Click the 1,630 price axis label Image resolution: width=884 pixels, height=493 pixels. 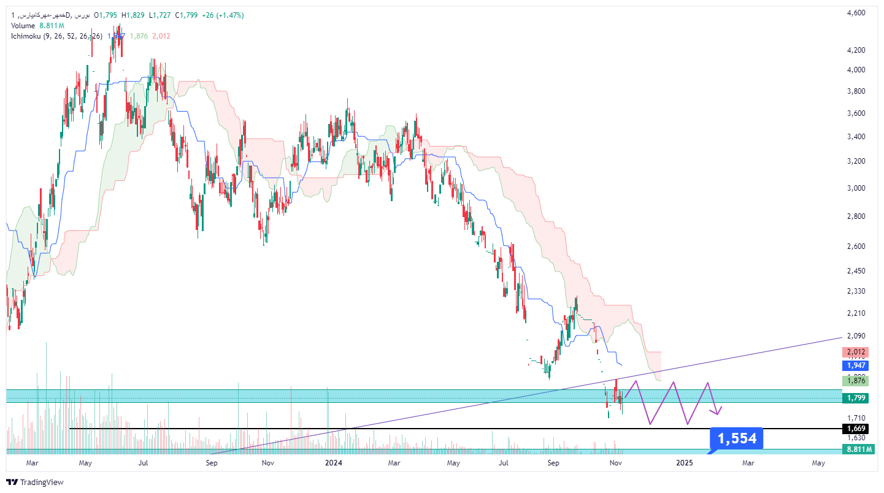coord(855,438)
